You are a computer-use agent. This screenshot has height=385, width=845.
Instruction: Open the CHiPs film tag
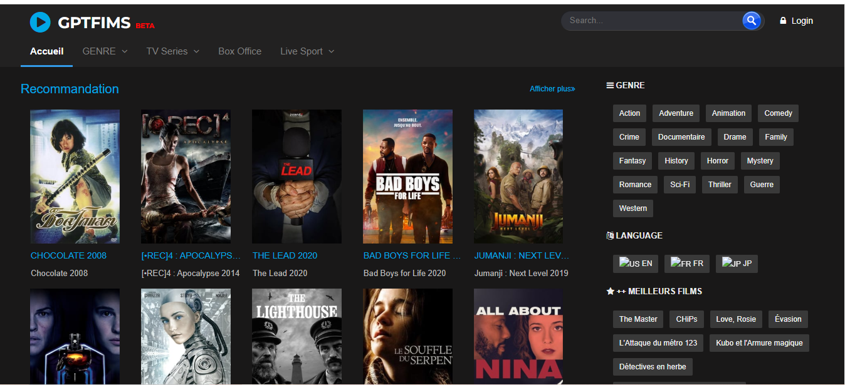[x=686, y=319]
